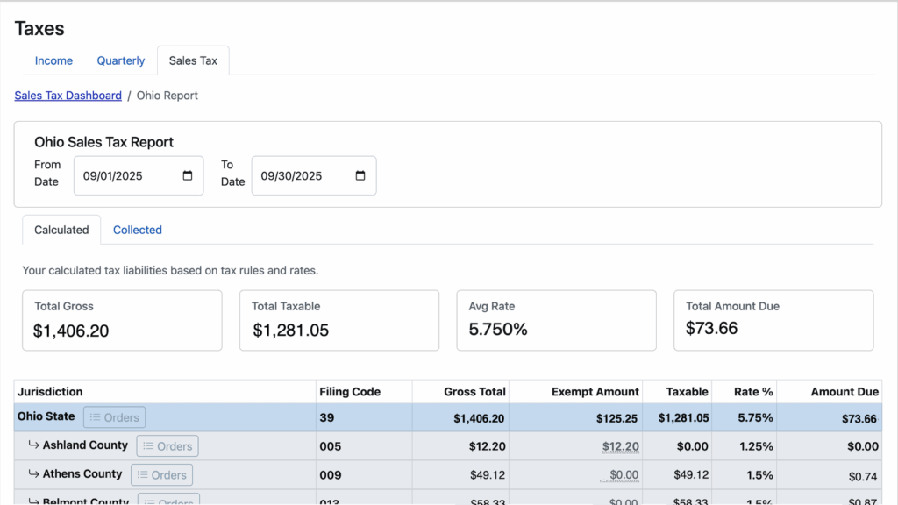
Task: Go back to Sales Tax Dashboard link
Action: click(68, 96)
